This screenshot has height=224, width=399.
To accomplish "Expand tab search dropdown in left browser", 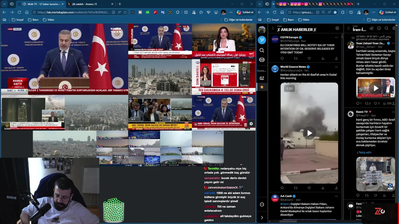I will (4, 4).
